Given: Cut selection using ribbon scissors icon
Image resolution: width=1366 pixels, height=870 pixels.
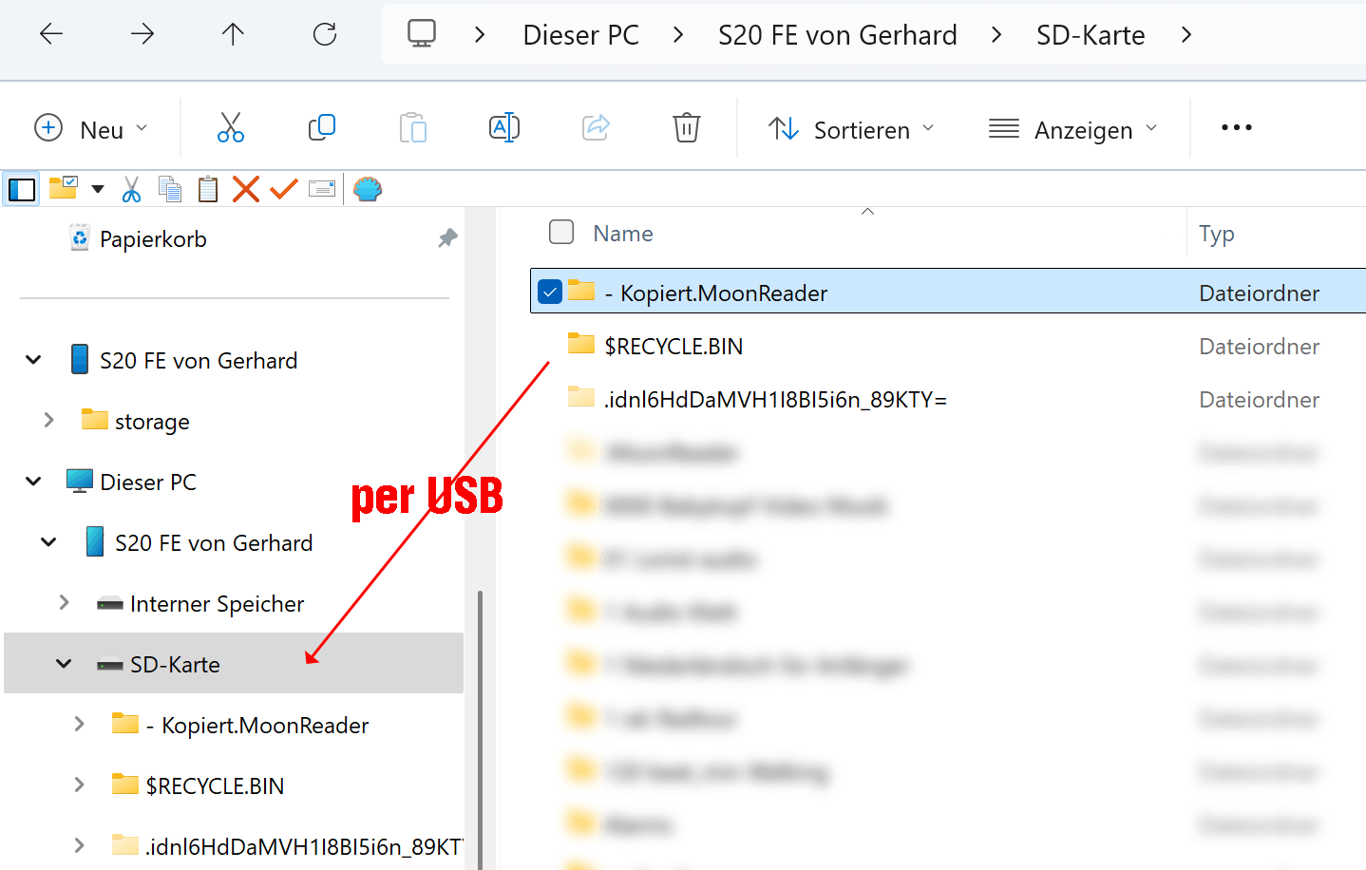Looking at the screenshot, I should click(x=231, y=127).
